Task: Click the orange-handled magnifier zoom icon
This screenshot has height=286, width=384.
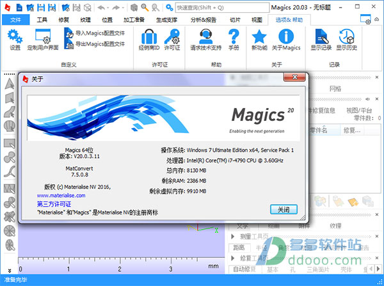Action: (x=145, y=8)
